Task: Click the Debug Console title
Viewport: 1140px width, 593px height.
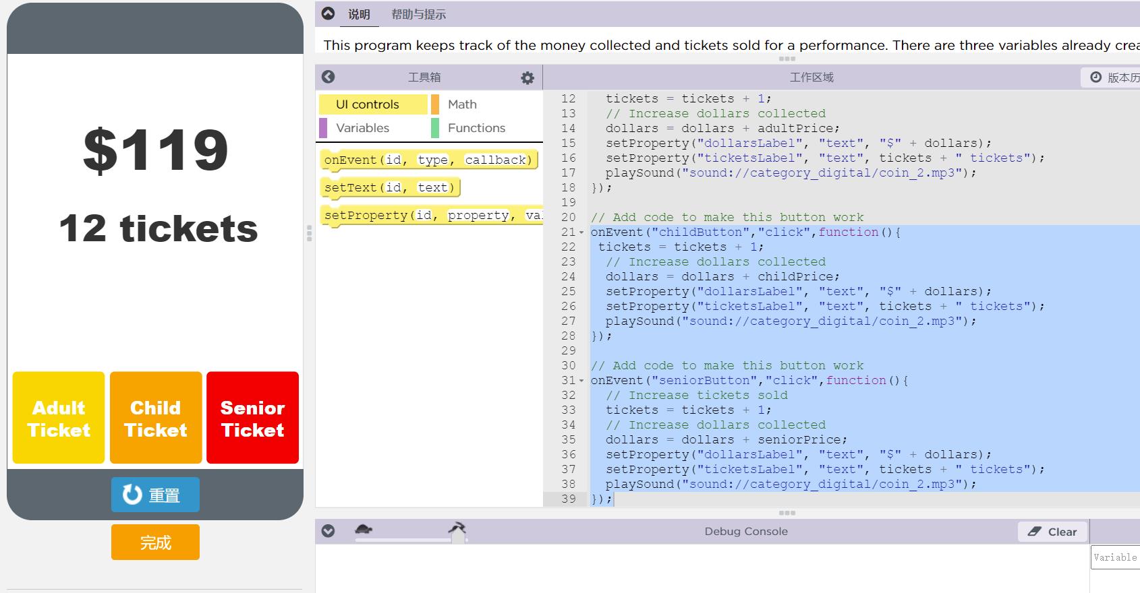Action: click(746, 531)
